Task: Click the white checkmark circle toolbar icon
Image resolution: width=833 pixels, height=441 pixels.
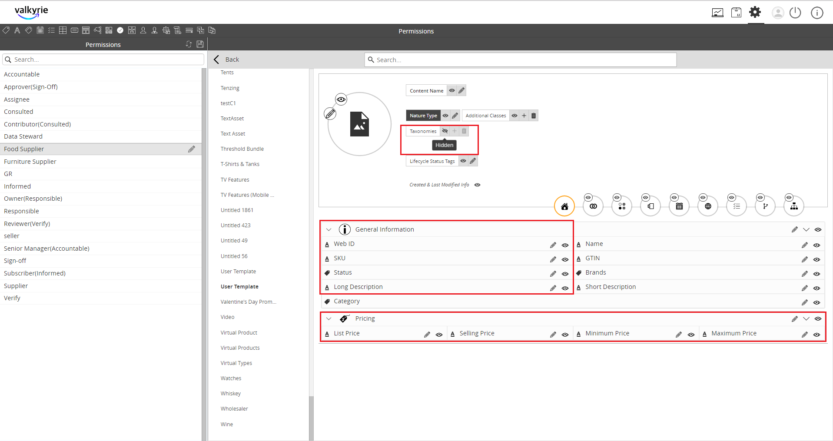Action: [120, 30]
